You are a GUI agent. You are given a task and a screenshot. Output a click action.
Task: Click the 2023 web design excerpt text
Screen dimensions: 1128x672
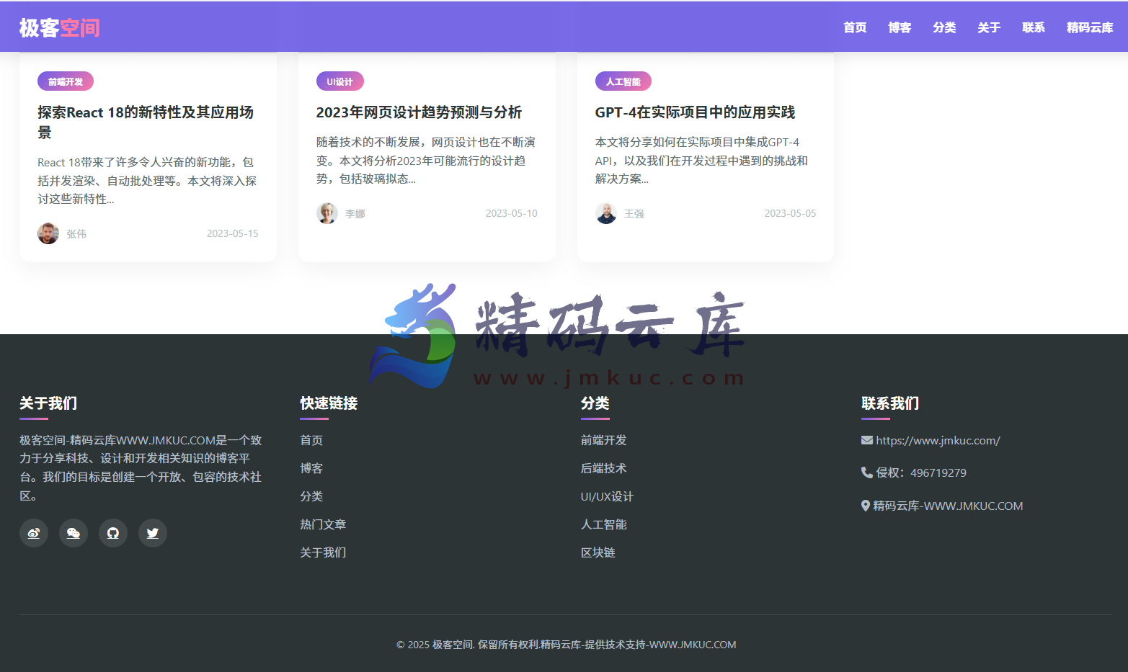click(426, 161)
